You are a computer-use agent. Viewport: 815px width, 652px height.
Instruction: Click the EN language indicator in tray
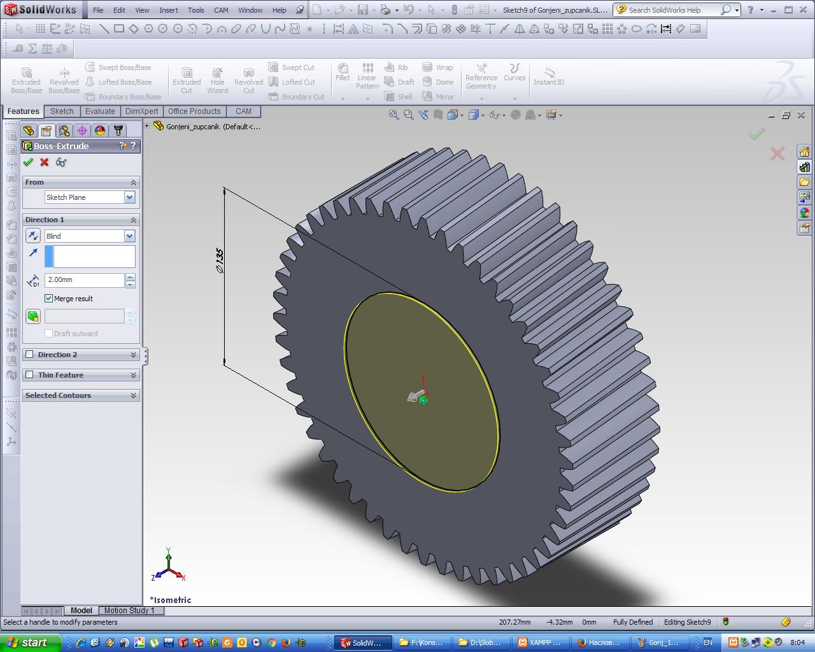coord(708,642)
